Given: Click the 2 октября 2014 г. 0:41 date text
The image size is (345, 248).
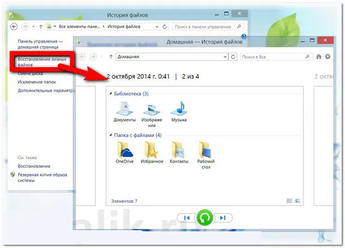Looking at the screenshot, I should [x=138, y=76].
